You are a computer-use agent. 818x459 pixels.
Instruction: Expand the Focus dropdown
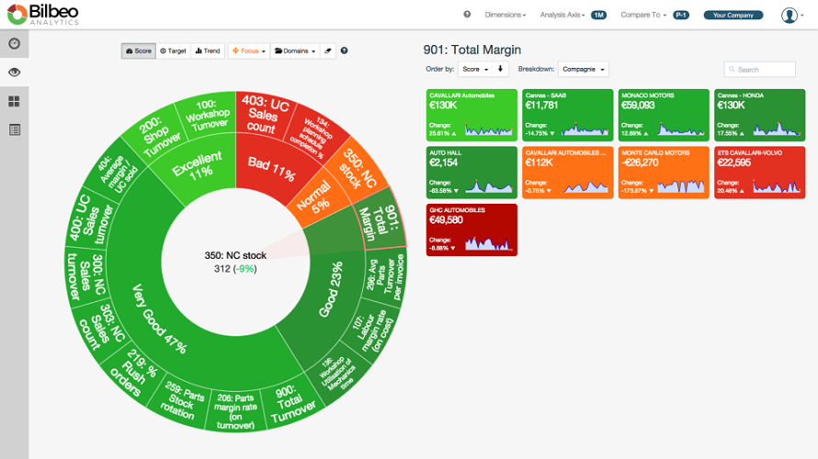[249, 51]
